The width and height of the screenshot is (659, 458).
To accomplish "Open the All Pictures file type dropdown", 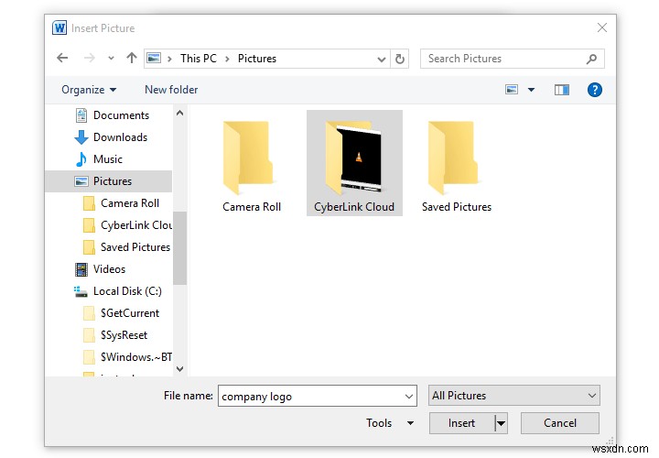I will pyautogui.click(x=514, y=396).
